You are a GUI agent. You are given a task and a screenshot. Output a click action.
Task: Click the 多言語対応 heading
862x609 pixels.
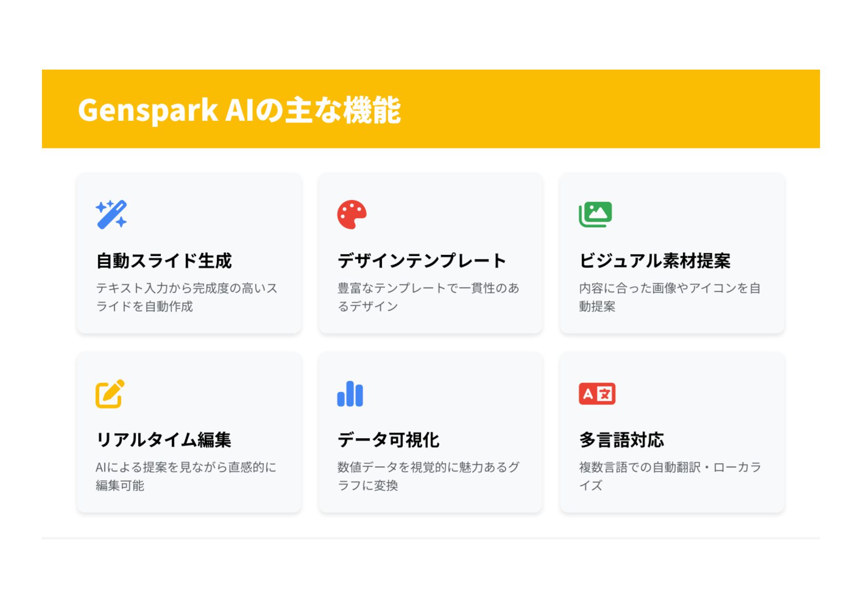(x=621, y=440)
